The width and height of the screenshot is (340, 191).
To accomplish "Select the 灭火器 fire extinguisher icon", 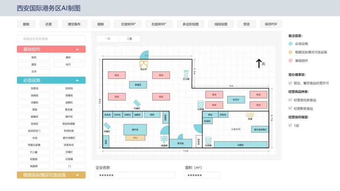I will 186,74.
